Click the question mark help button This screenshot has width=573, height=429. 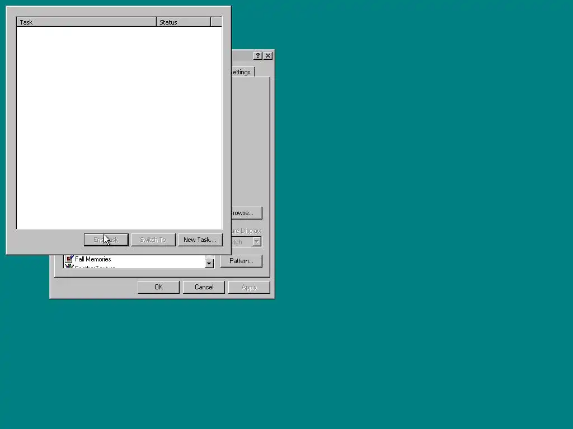[257, 55]
